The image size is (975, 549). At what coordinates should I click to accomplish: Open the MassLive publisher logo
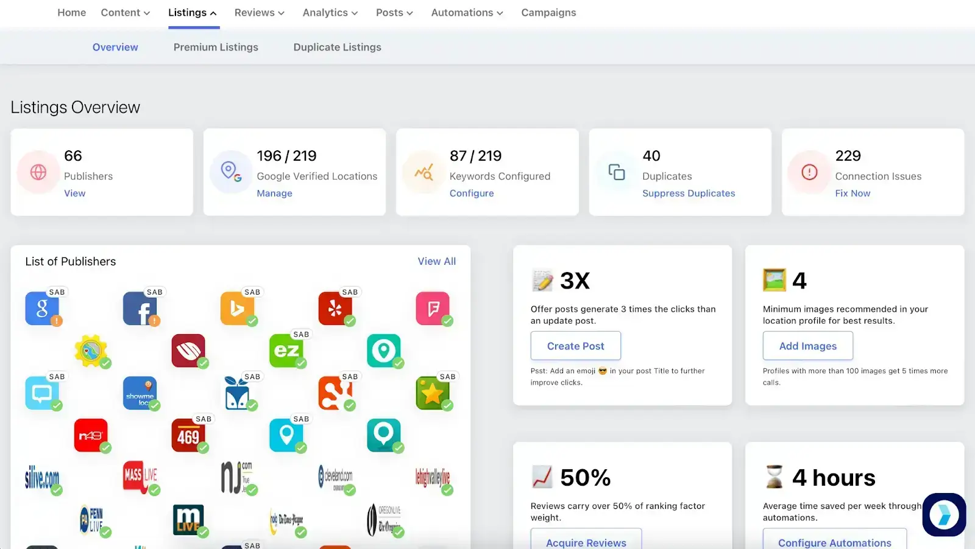pos(140,478)
